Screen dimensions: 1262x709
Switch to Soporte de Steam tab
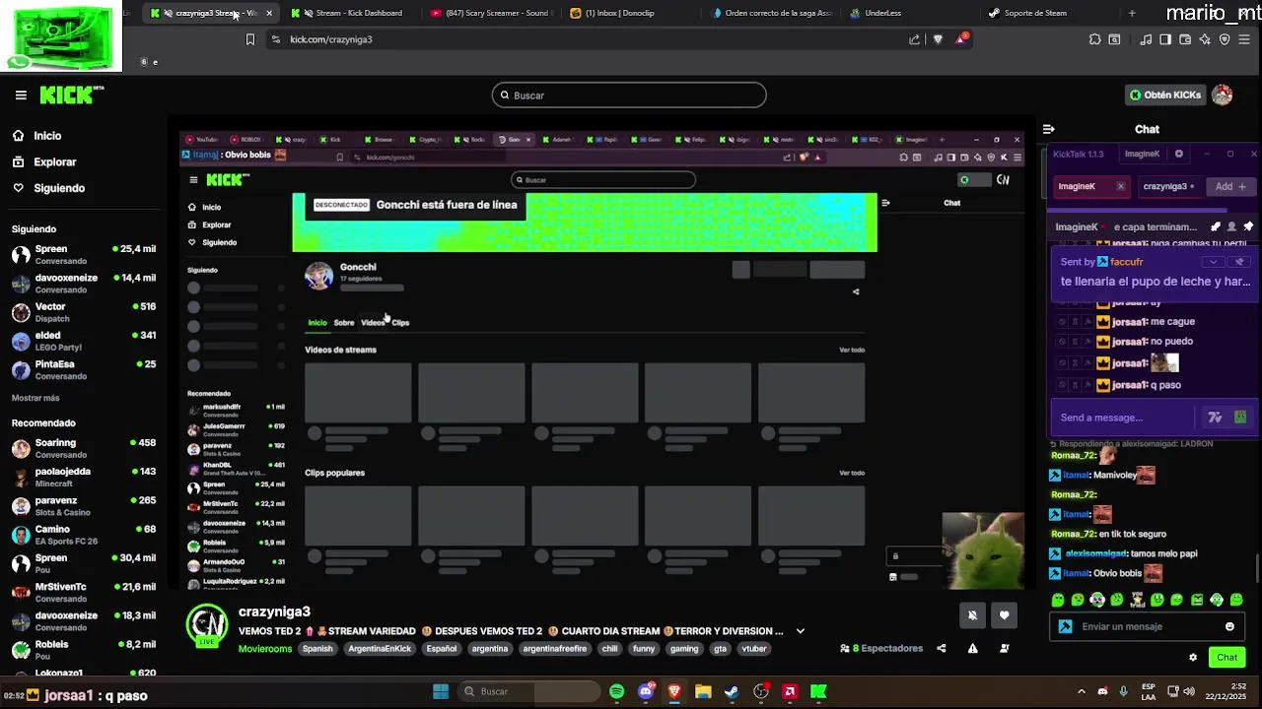tap(1048, 13)
